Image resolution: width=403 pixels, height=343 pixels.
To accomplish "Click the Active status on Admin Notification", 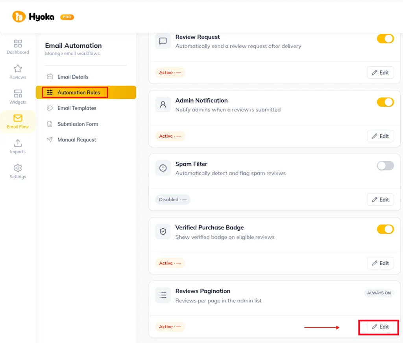I will pos(170,136).
